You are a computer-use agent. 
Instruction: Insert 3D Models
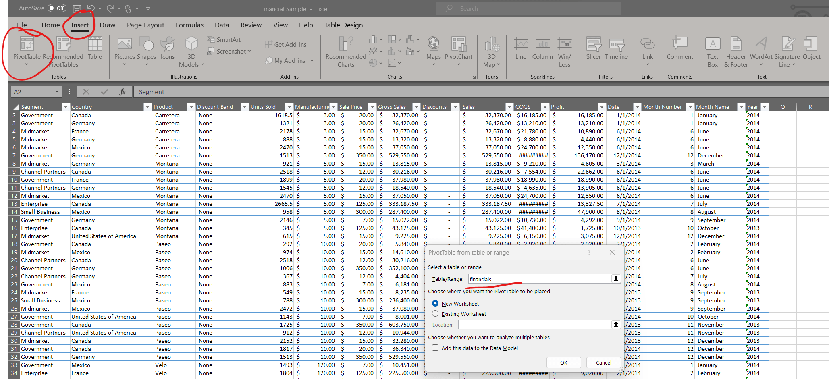click(191, 52)
